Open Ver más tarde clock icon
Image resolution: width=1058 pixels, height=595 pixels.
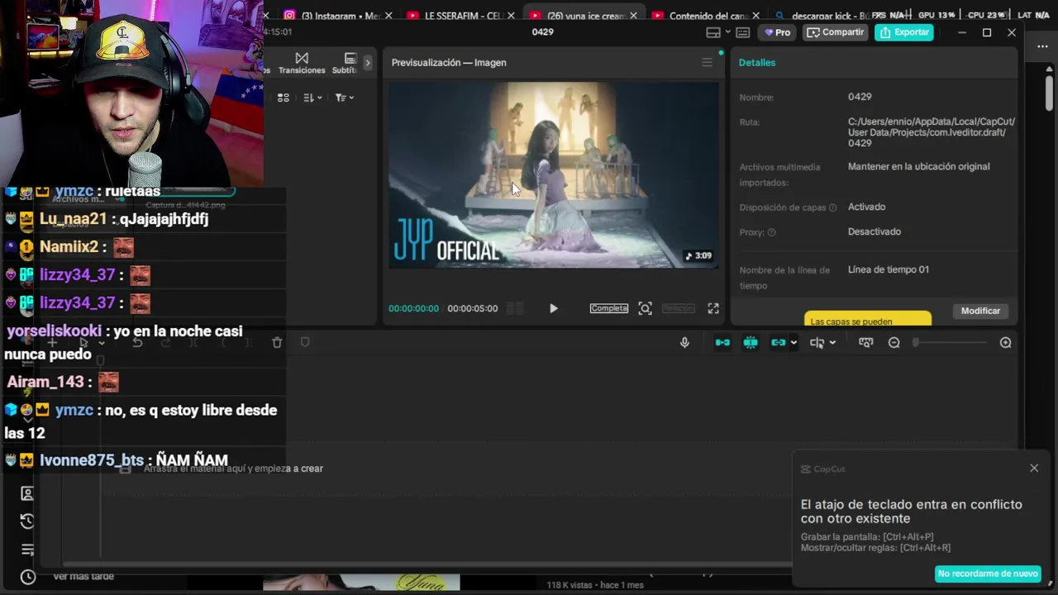[x=27, y=577]
